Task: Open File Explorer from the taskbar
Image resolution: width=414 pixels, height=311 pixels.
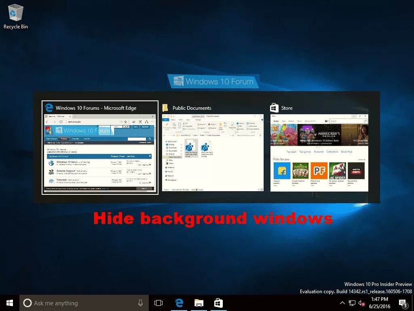Action: [199, 303]
